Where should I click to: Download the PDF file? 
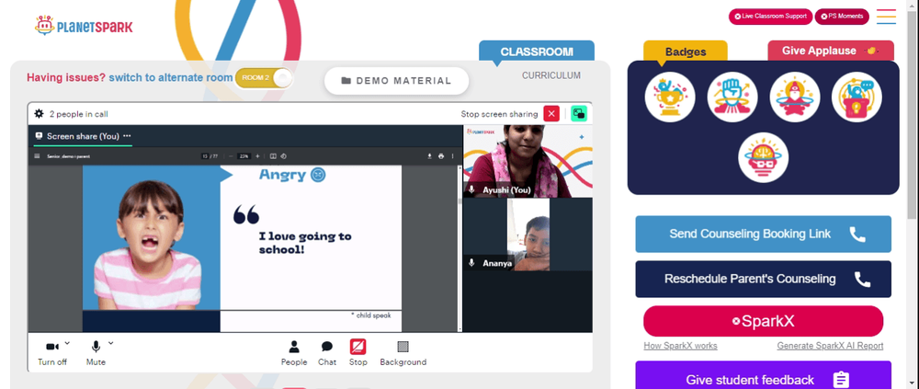tap(429, 156)
